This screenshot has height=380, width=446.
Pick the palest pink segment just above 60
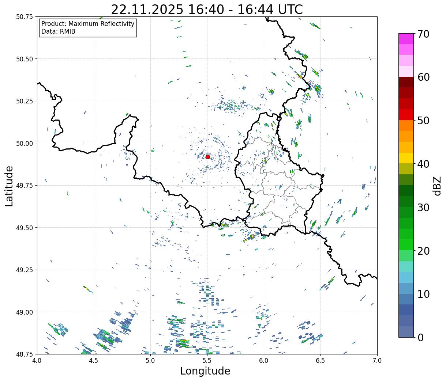click(406, 71)
